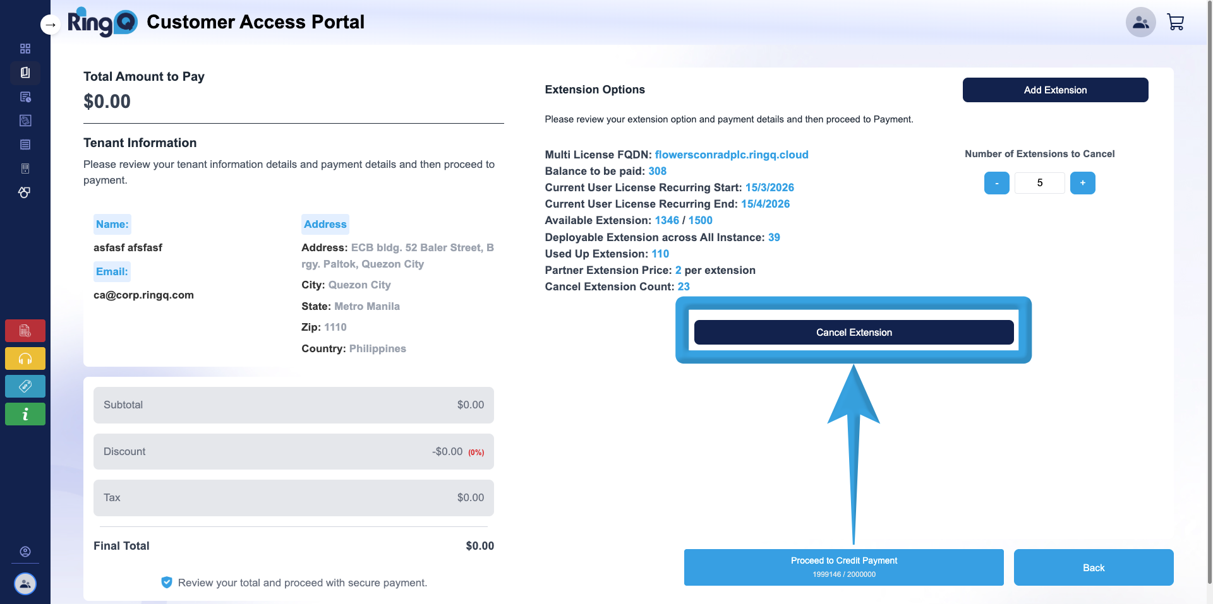This screenshot has width=1213, height=604.
Task: Click the extensions to cancel number field
Action: pos(1039,183)
